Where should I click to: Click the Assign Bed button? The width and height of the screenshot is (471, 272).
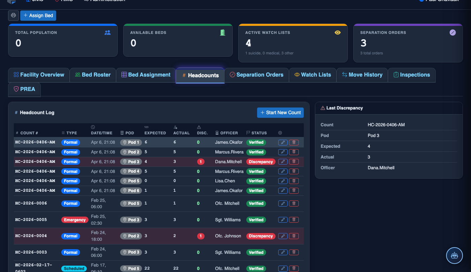tap(38, 15)
